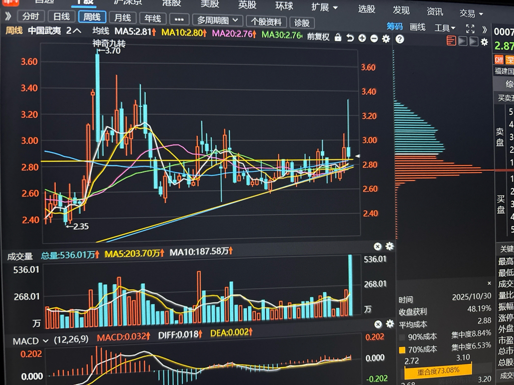Click the (12,26,9) MACD parameters
This screenshot has height=385, width=514.
click(x=71, y=339)
